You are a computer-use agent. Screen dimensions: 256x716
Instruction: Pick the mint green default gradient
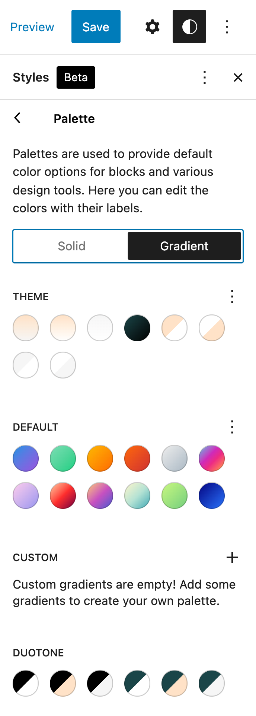pyautogui.click(x=63, y=458)
